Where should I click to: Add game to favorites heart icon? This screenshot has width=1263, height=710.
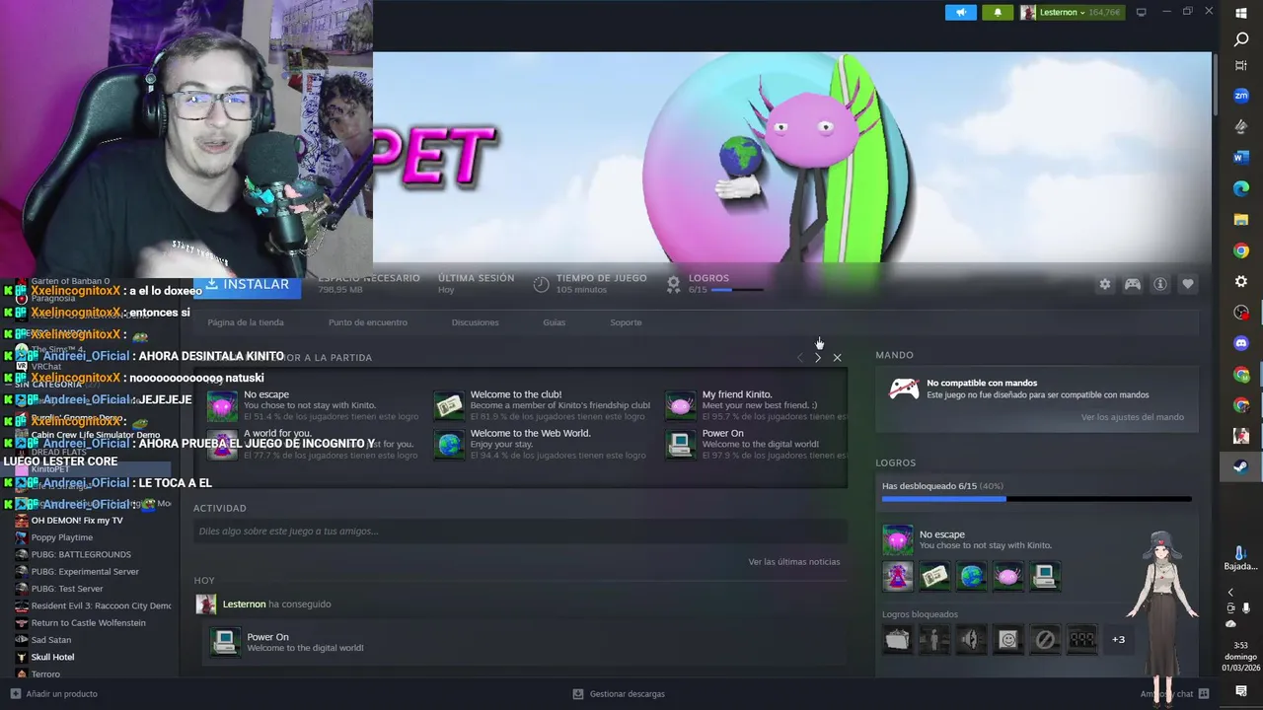pos(1188,284)
